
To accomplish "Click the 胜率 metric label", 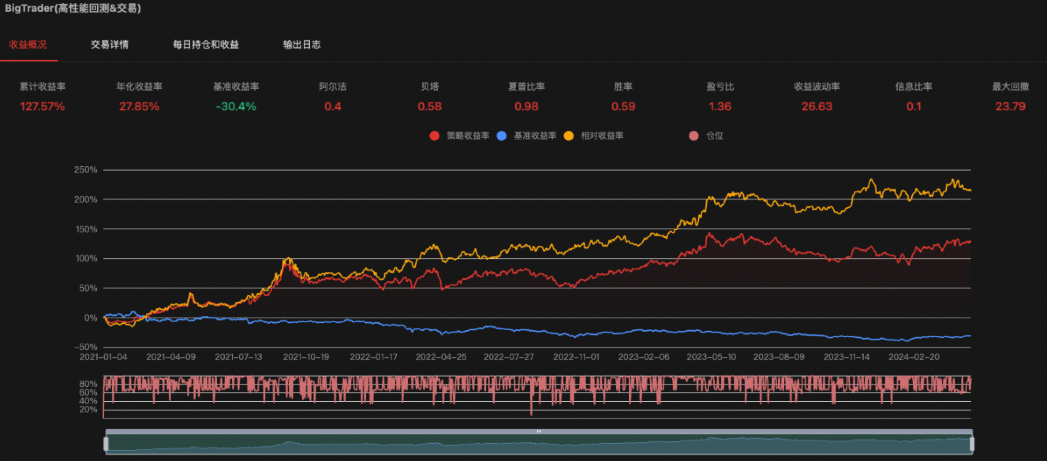I will tap(623, 86).
